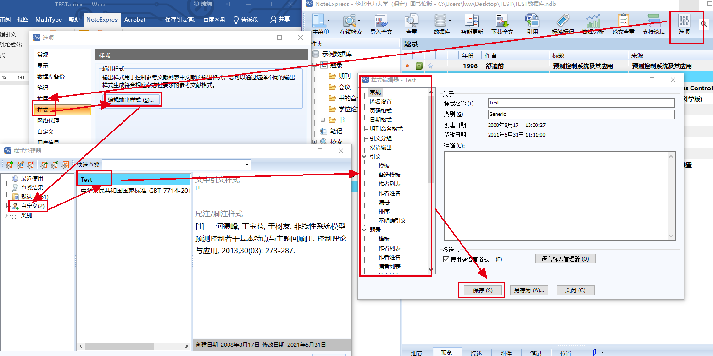This screenshot has width=713, height=356.
Task: Click star icon on 1996 record row
Action: (x=430, y=66)
